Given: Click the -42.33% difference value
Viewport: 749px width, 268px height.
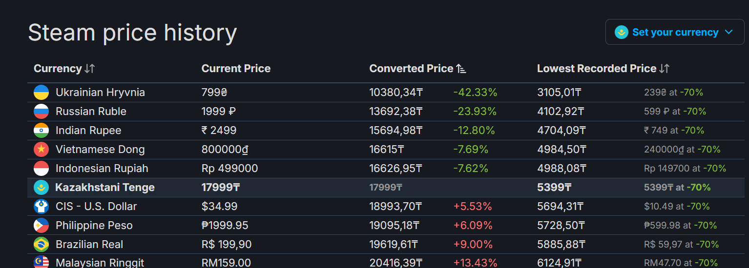Looking at the screenshot, I should (x=475, y=92).
